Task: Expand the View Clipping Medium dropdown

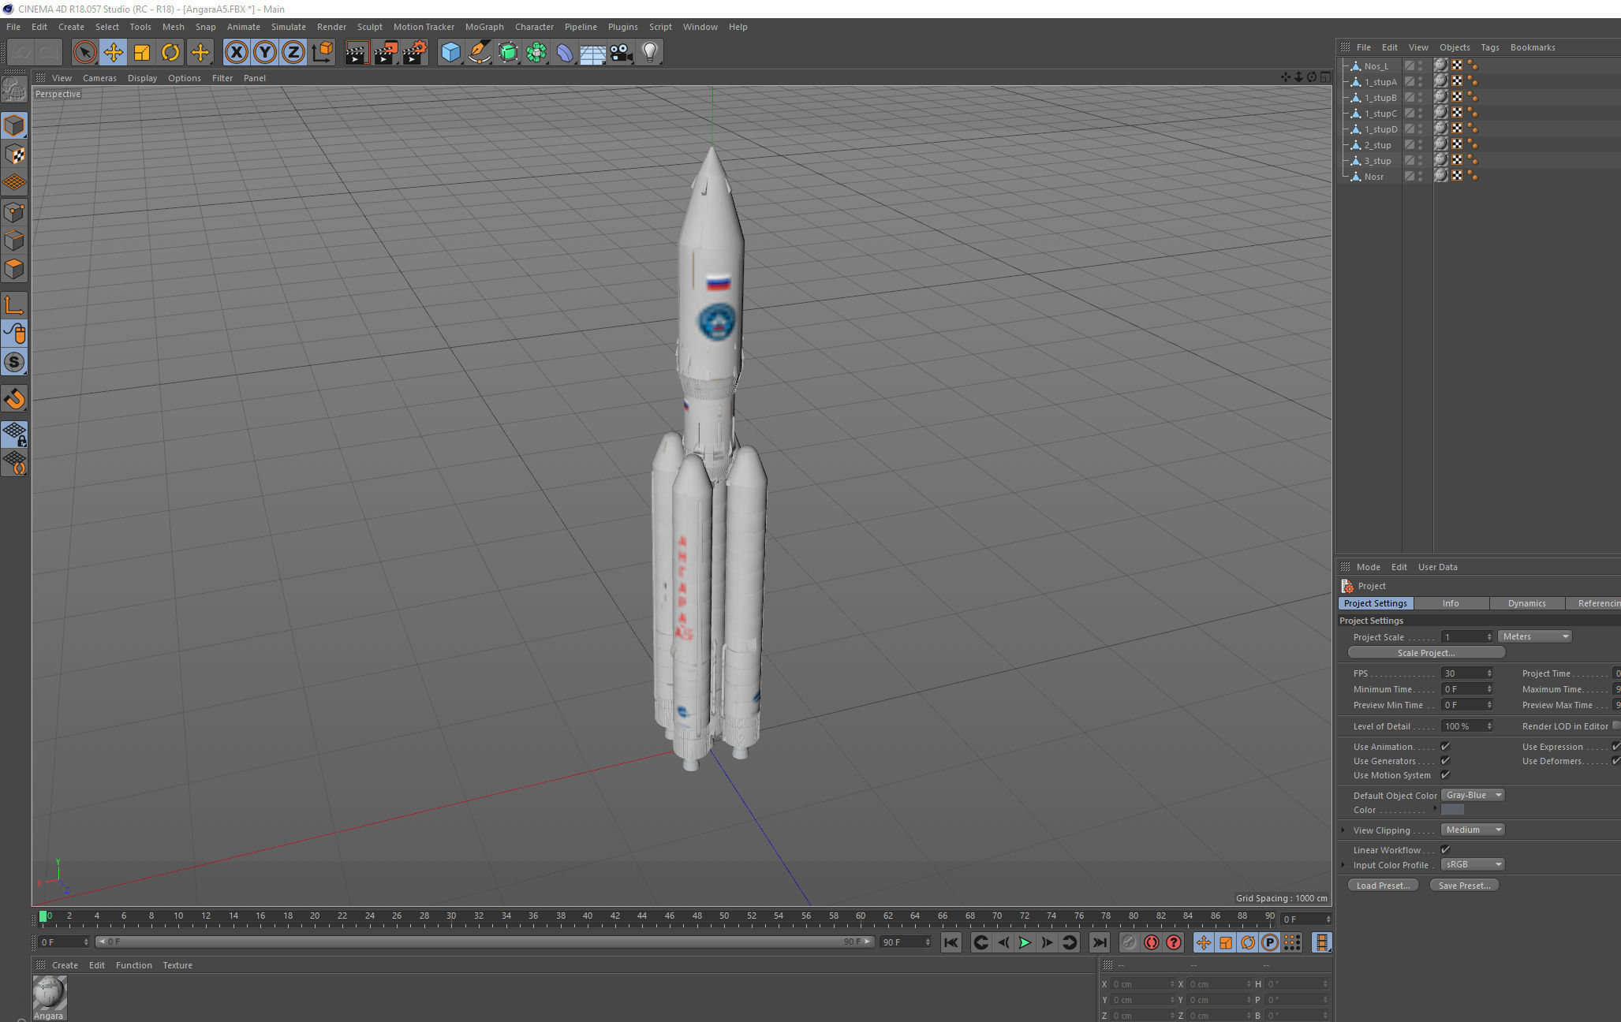Action: (x=1473, y=830)
